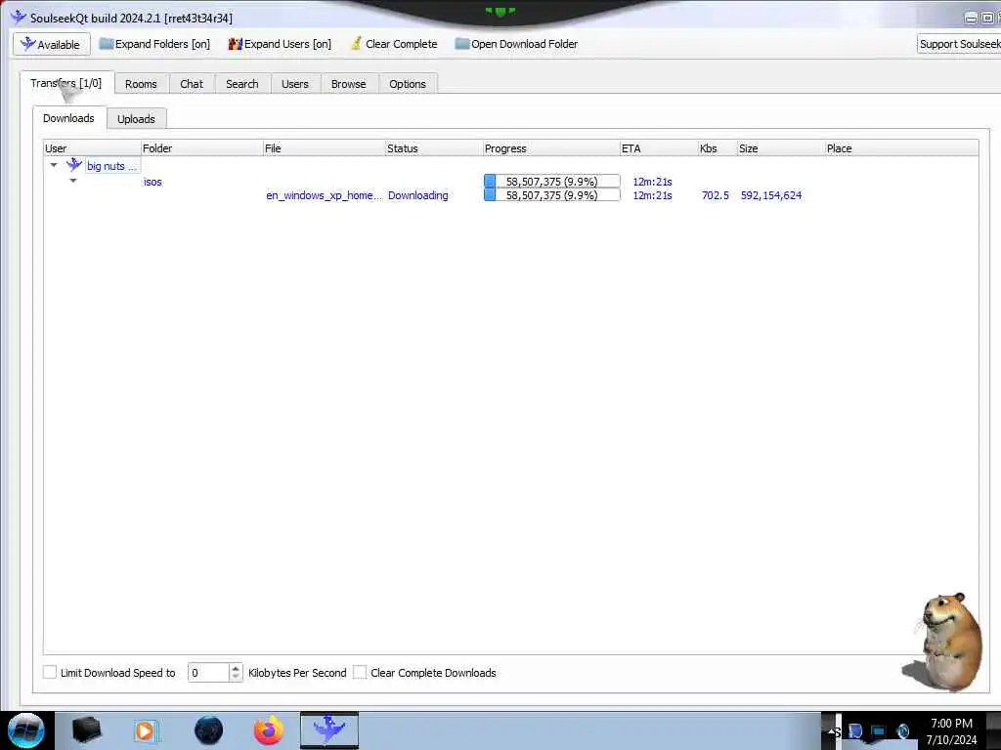Click the Downloading status text
This screenshot has width=1001, height=750.
point(418,195)
